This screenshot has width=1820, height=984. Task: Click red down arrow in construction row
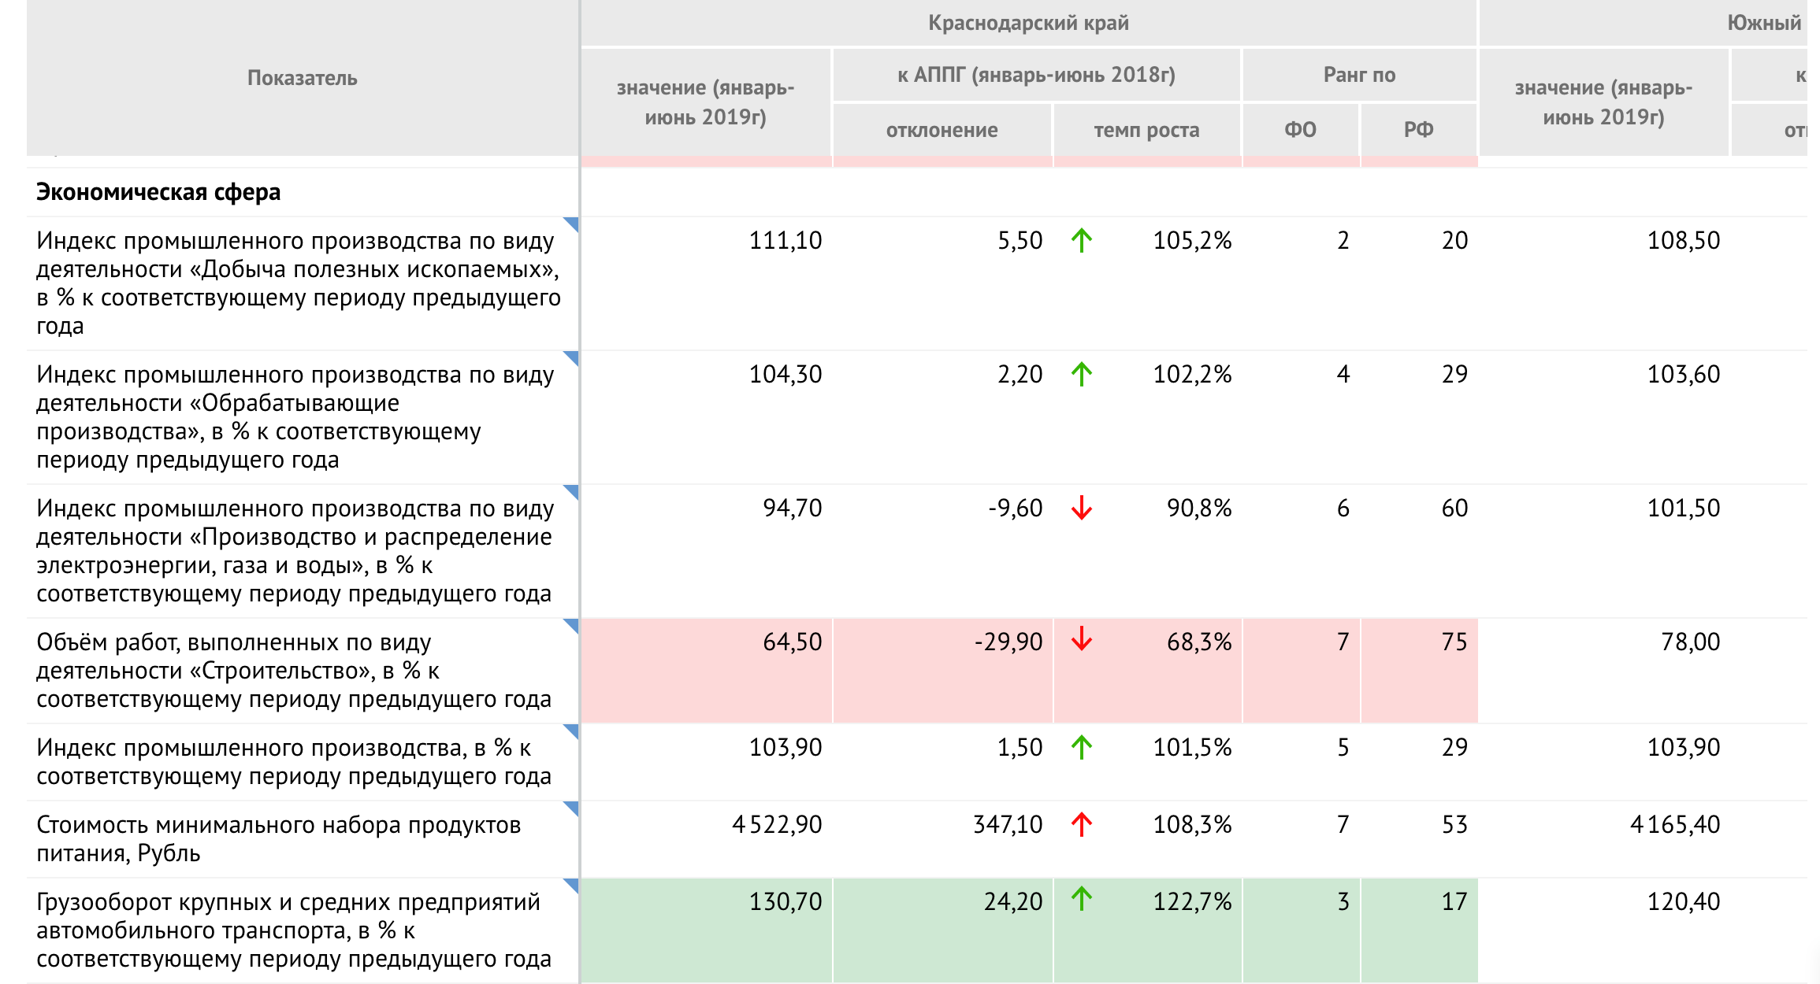(x=1082, y=638)
